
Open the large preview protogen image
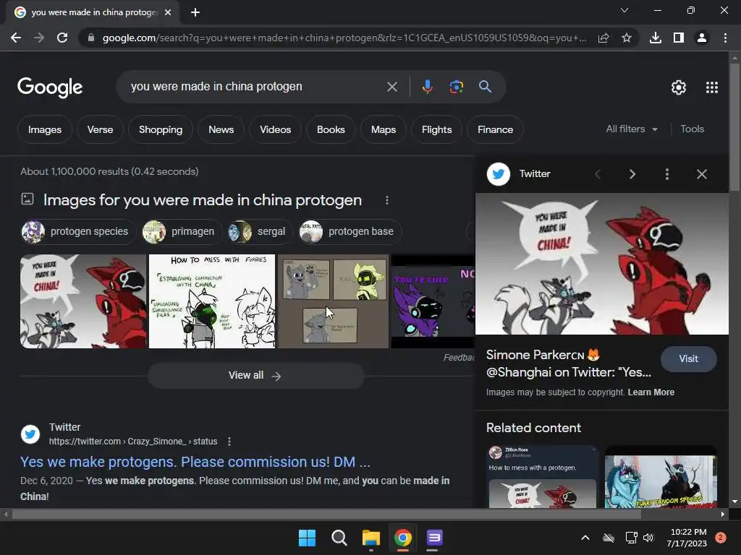coord(602,264)
